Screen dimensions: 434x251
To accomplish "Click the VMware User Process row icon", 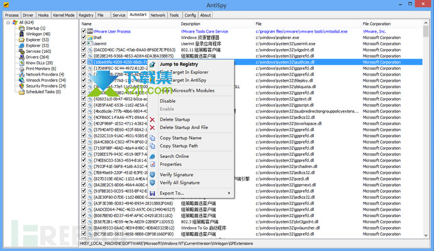I will pyautogui.click(x=90, y=31).
